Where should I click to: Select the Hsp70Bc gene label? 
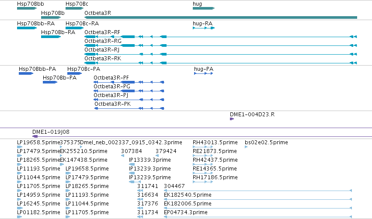[x=77, y=4]
